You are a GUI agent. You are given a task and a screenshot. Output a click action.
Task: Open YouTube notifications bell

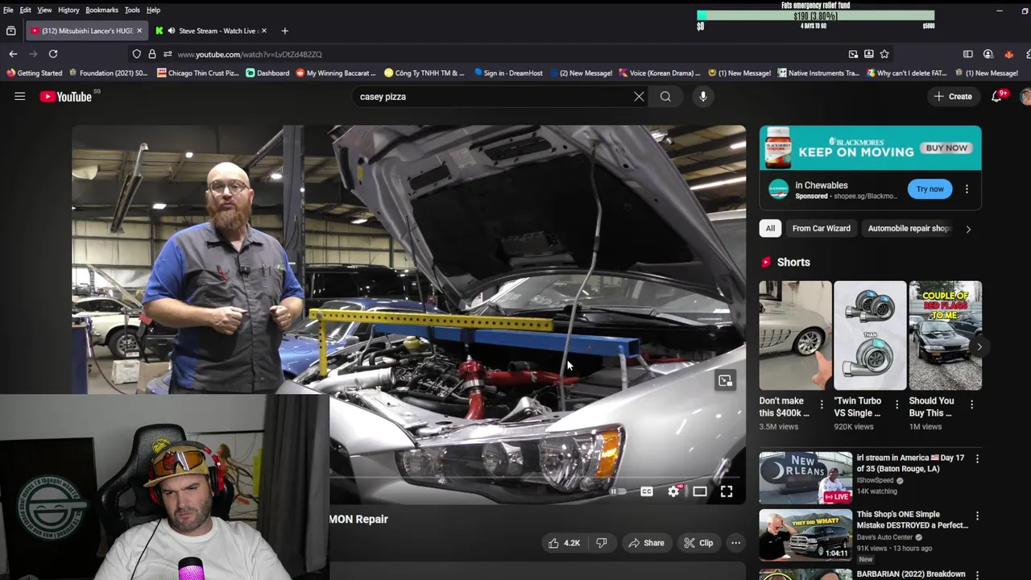pyautogui.click(x=997, y=97)
